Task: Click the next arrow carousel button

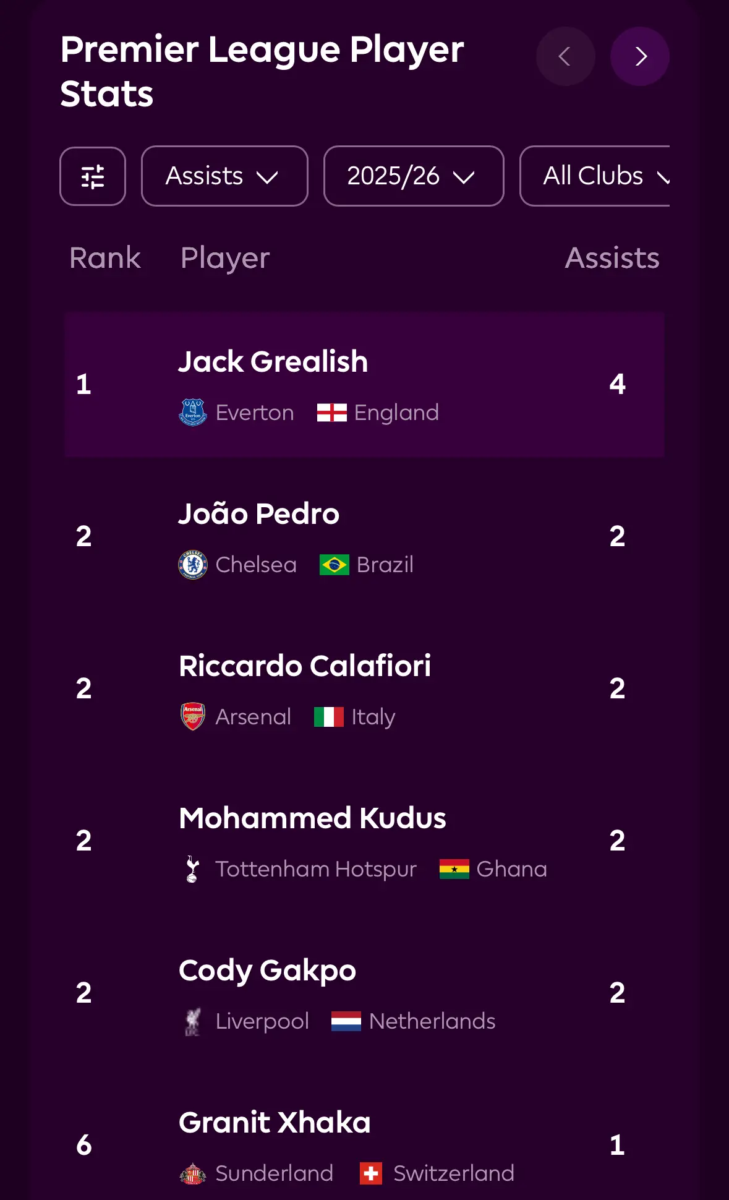Action: tap(640, 56)
